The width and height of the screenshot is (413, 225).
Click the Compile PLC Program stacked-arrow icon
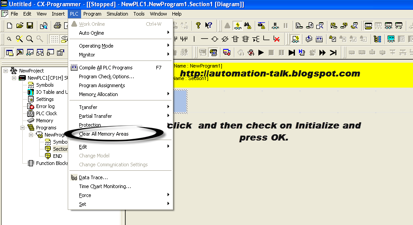(309, 39)
